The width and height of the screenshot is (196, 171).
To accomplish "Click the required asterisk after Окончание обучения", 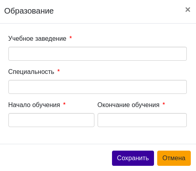I will pyautogui.click(x=164, y=104).
